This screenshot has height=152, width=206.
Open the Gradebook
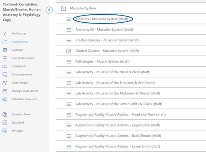[x=18, y=66]
